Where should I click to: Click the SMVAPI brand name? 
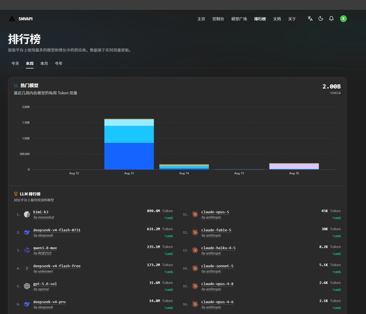(25, 19)
